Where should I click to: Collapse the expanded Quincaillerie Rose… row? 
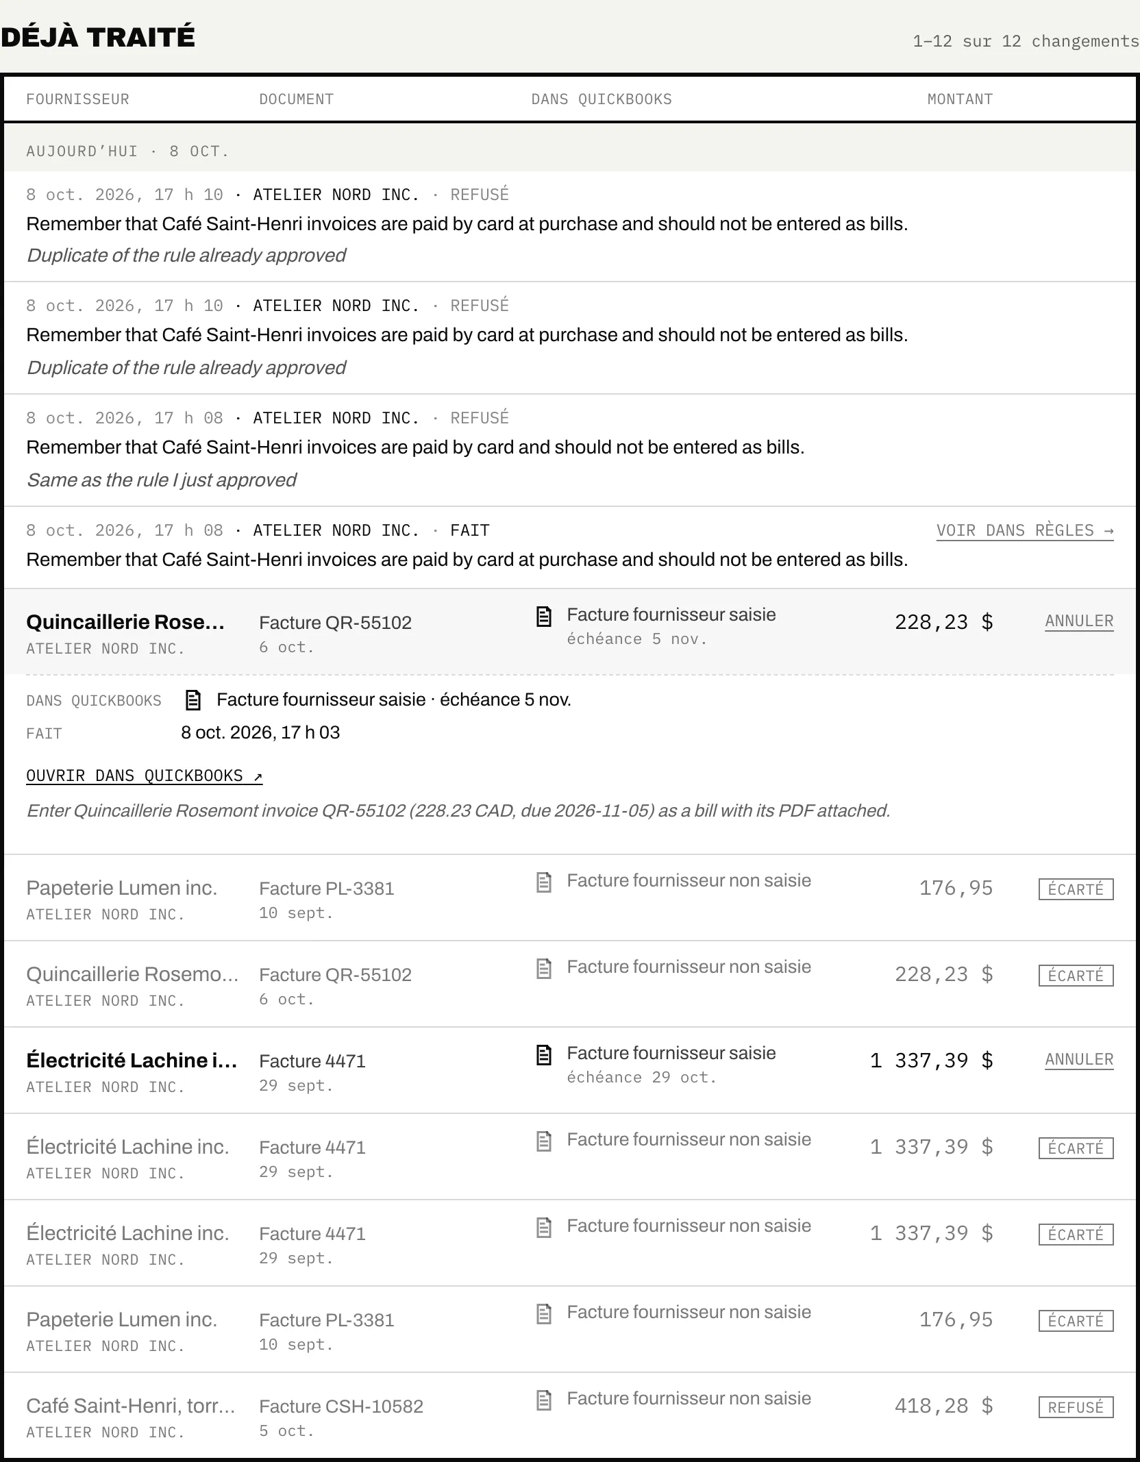(x=570, y=632)
